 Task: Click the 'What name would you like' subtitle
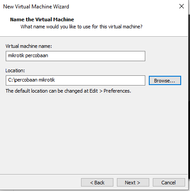click(x=81, y=27)
